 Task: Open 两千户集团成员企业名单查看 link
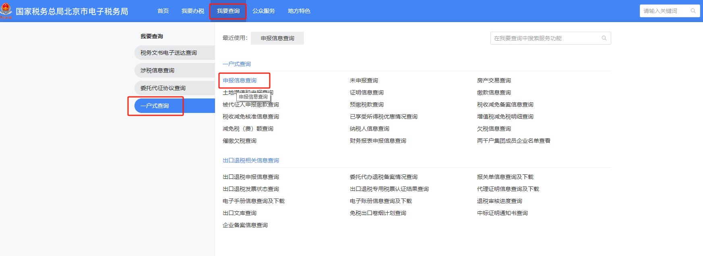(x=514, y=141)
